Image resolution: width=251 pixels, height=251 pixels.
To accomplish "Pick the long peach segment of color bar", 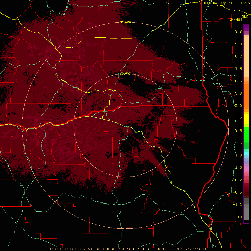I will (246, 57).
